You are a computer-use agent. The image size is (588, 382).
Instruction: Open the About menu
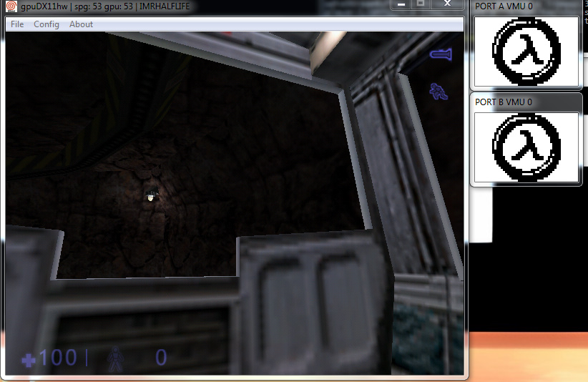pos(81,24)
